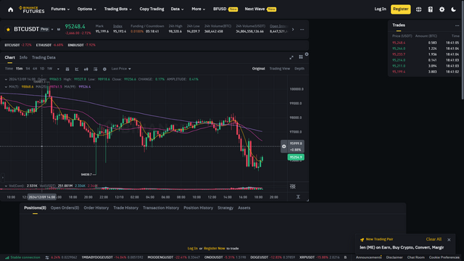Click Register Now link in positions panel
This screenshot has height=261, width=464.
pos(215,249)
